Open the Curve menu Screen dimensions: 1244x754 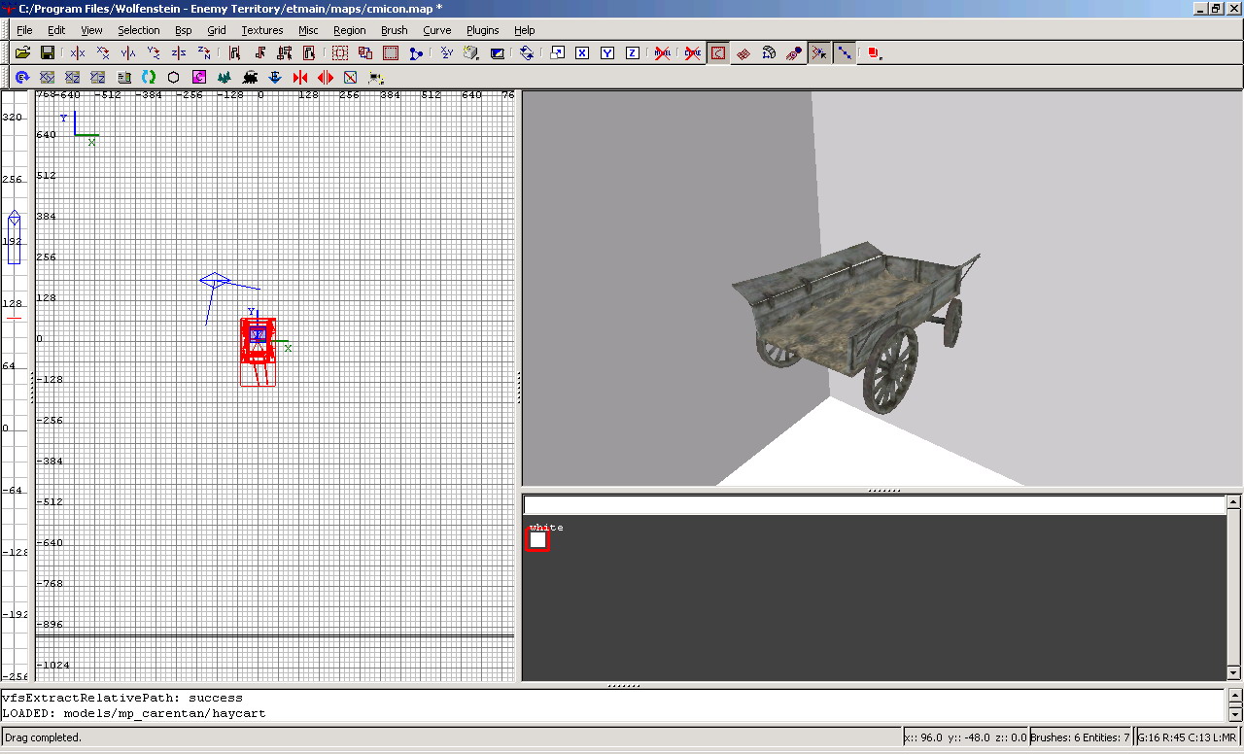[x=437, y=30]
